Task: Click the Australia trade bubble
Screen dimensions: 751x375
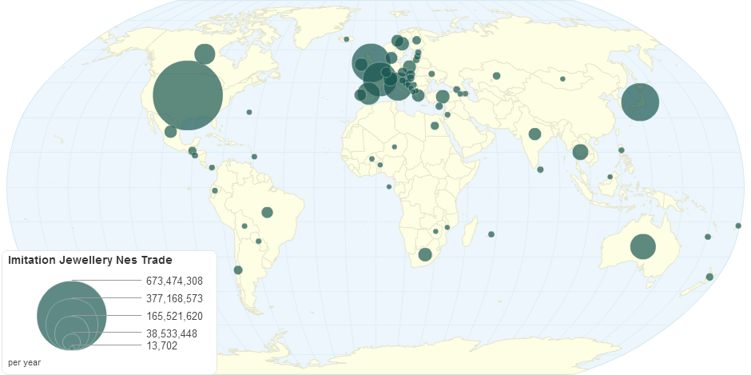Action: click(x=642, y=246)
